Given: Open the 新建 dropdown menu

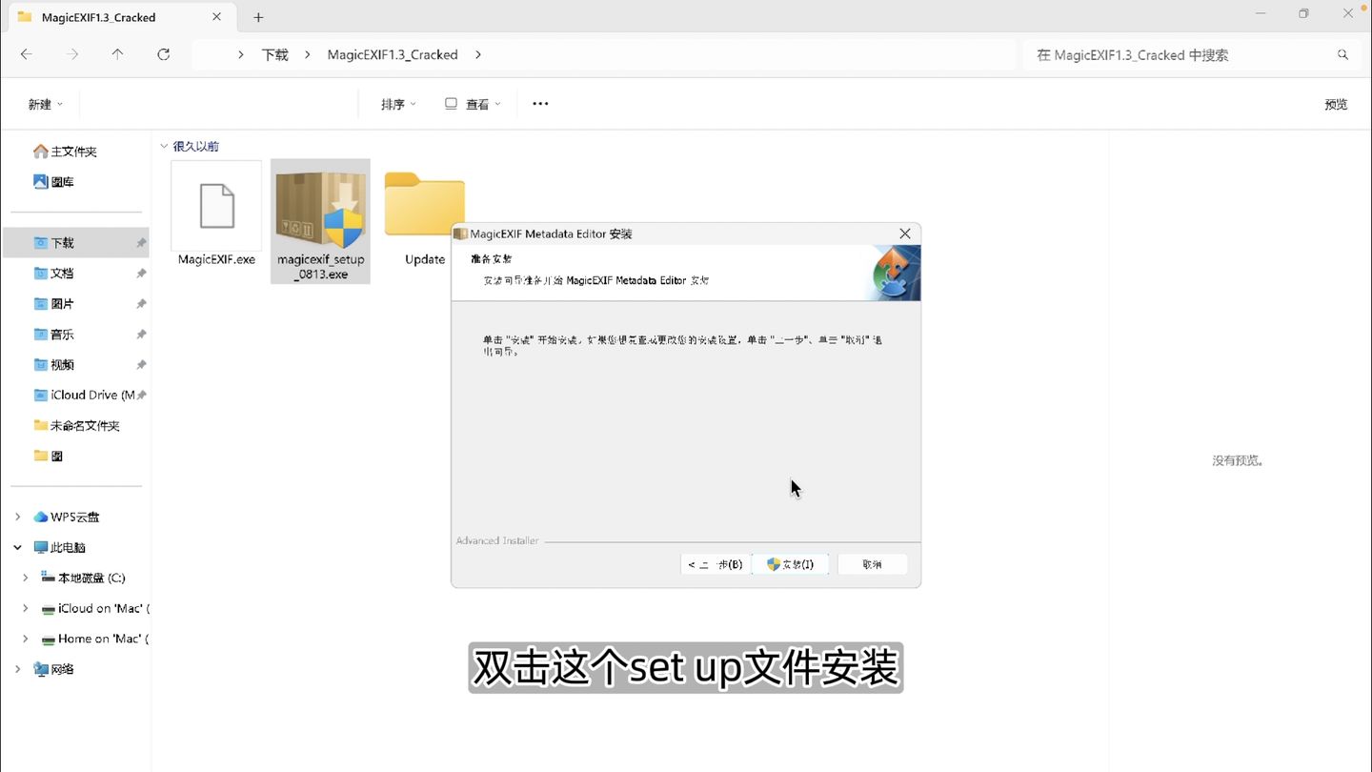Looking at the screenshot, I should tap(45, 104).
